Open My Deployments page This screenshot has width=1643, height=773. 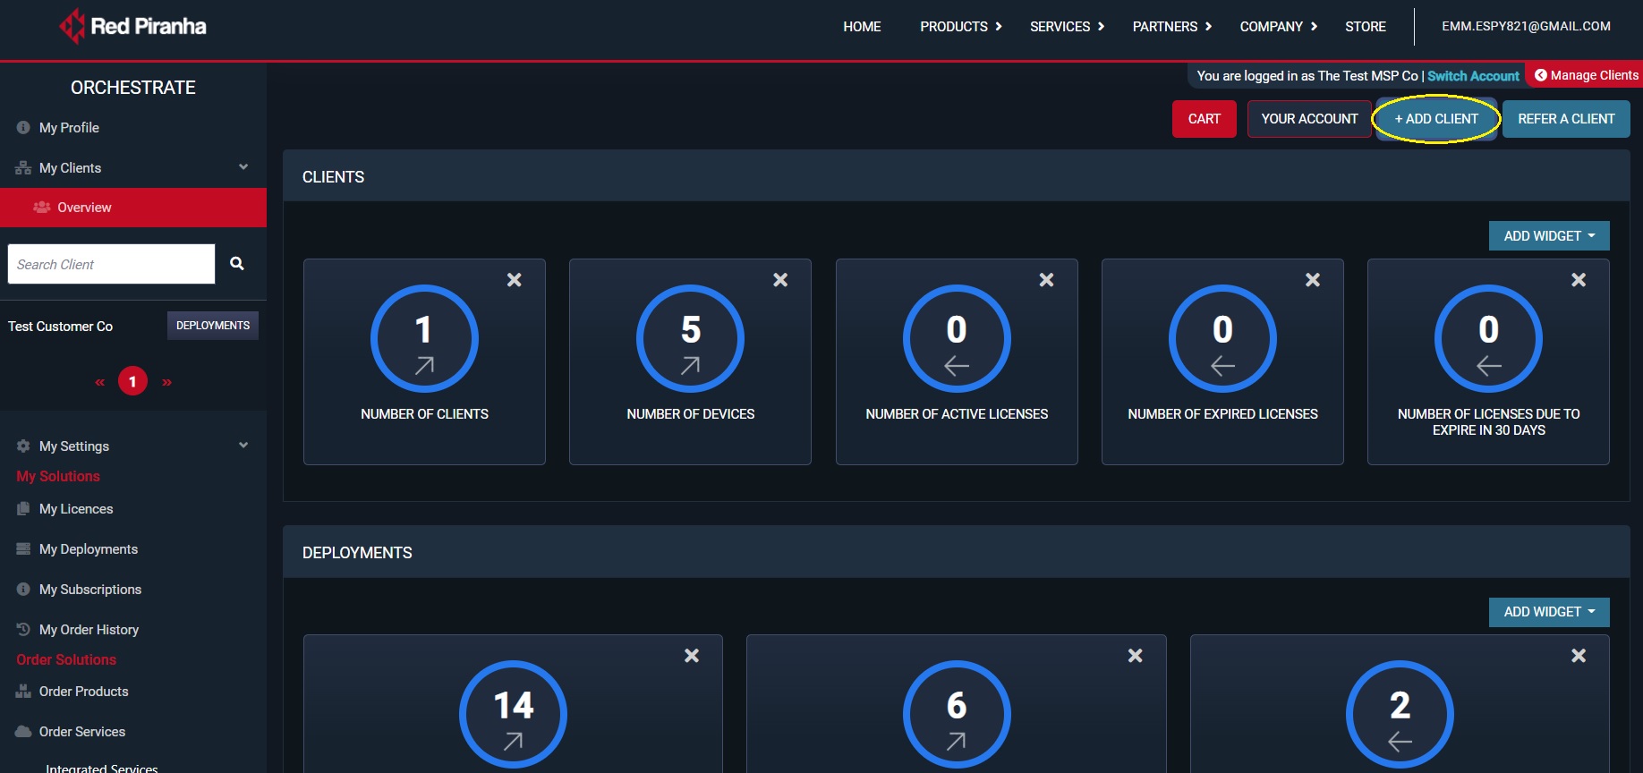click(89, 549)
